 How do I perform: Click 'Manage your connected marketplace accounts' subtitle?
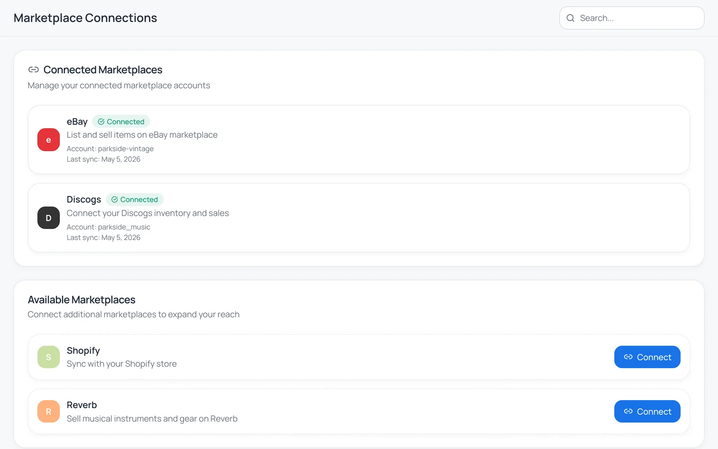pyautogui.click(x=119, y=85)
